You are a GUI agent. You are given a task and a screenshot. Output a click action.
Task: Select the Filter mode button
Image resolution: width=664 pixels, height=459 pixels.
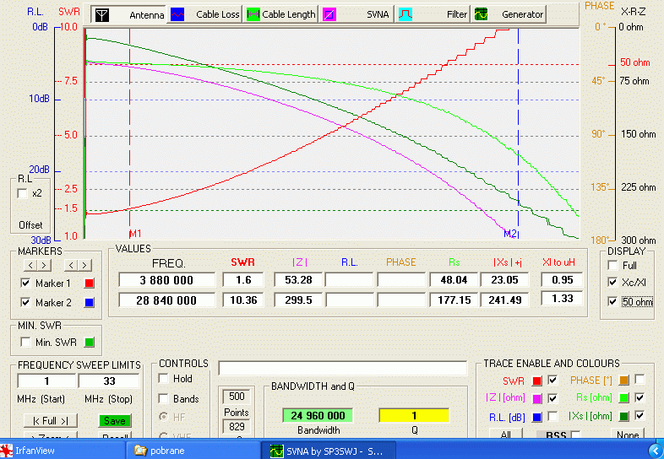click(434, 14)
